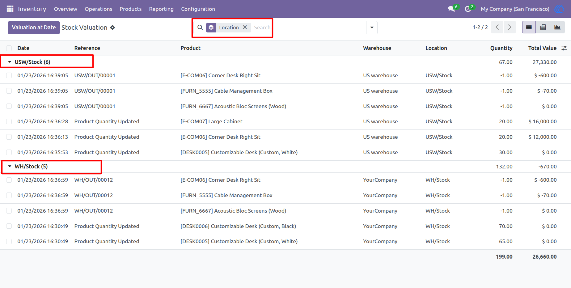
Task: Open the apps grid menu icon
Action: click(10, 9)
